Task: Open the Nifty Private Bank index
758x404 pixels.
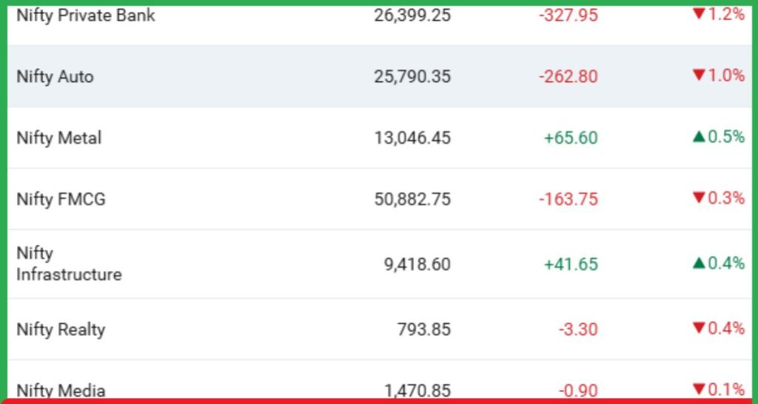Action: coord(86,15)
